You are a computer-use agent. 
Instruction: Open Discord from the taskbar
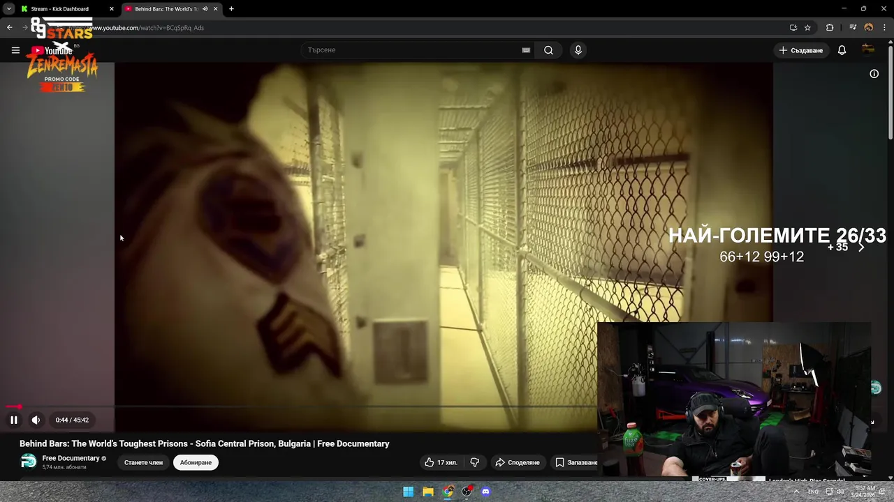[x=486, y=492]
